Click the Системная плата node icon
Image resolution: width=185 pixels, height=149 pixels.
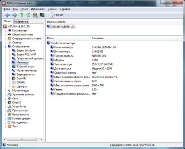point(9,34)
